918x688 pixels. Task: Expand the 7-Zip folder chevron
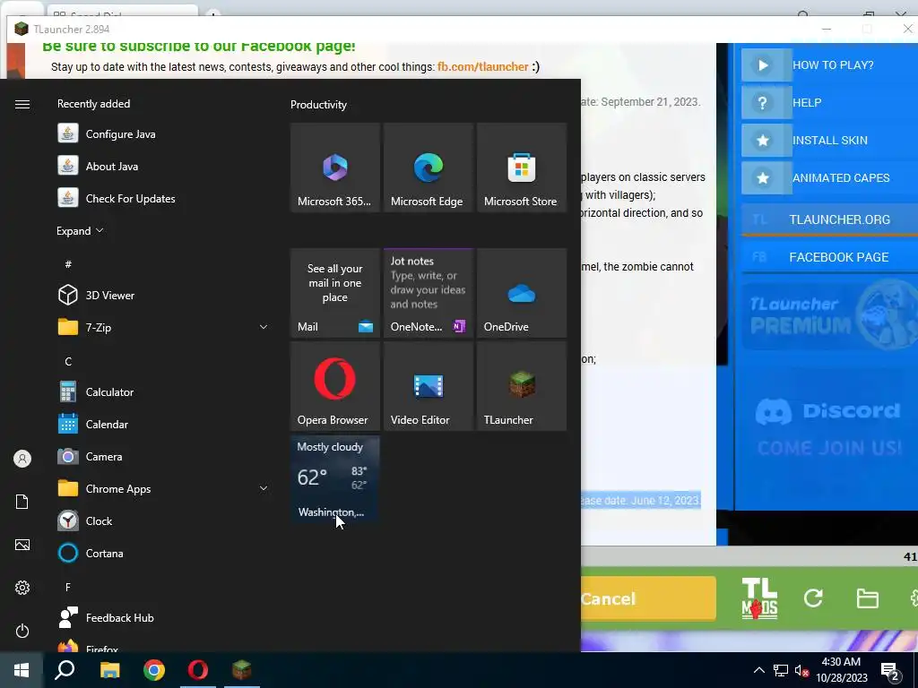[x=264, y=327]
